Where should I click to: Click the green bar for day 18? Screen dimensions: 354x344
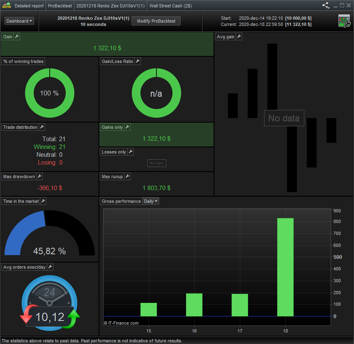(x=285, y=267)
